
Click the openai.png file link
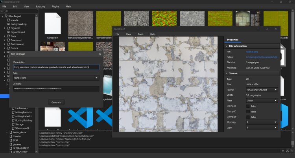tap(252, 51)
